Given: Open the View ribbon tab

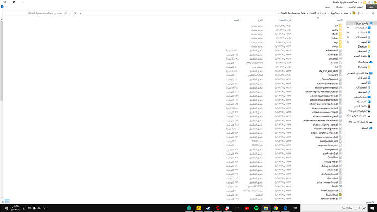Looking at the screenshot, I should tap(327, 7).
